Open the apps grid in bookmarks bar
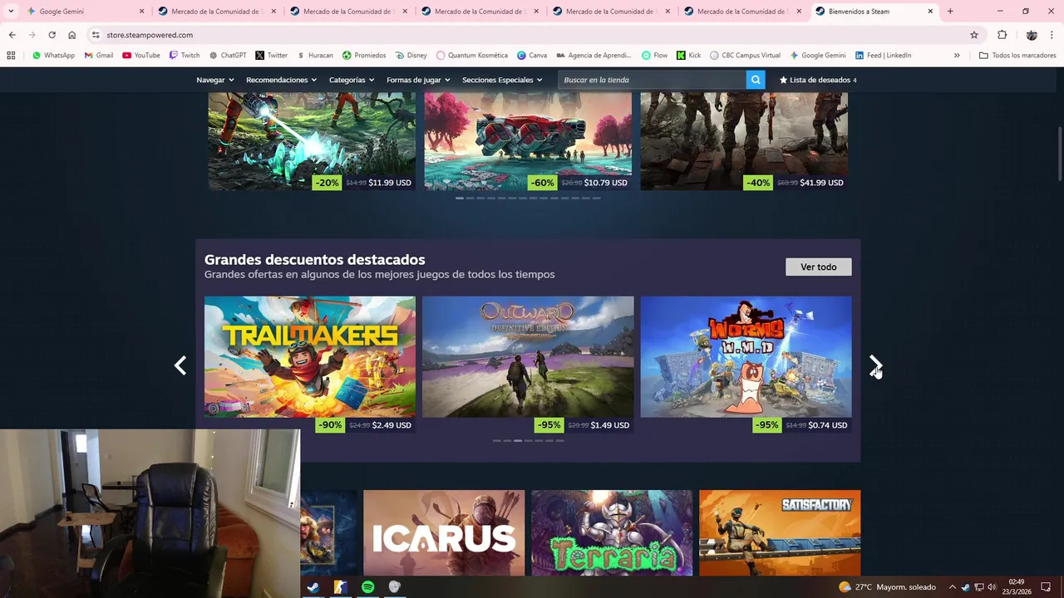The image size is (1064, 598). pyautogui.click(x=11, y=56)
